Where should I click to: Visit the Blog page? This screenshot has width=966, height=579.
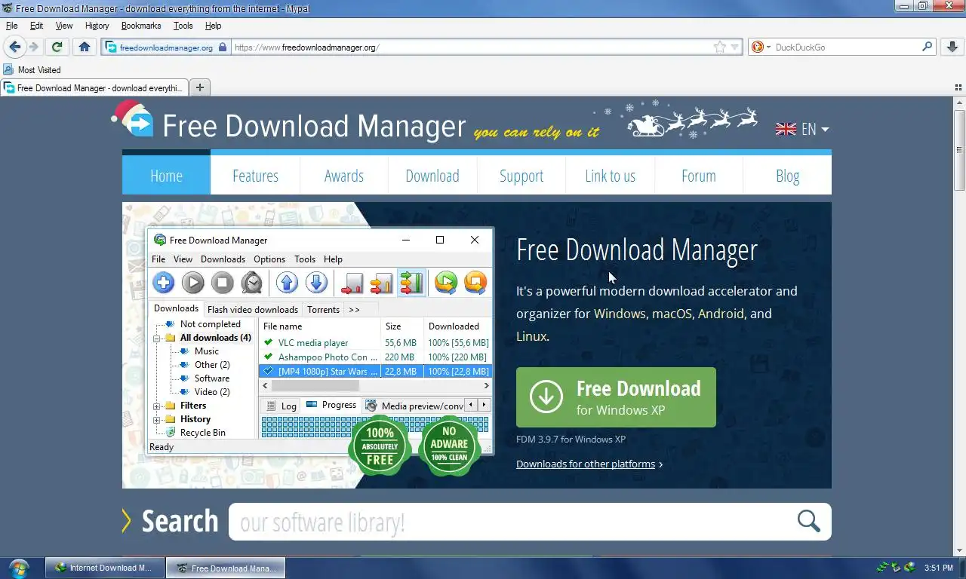(x=787, y=176)
